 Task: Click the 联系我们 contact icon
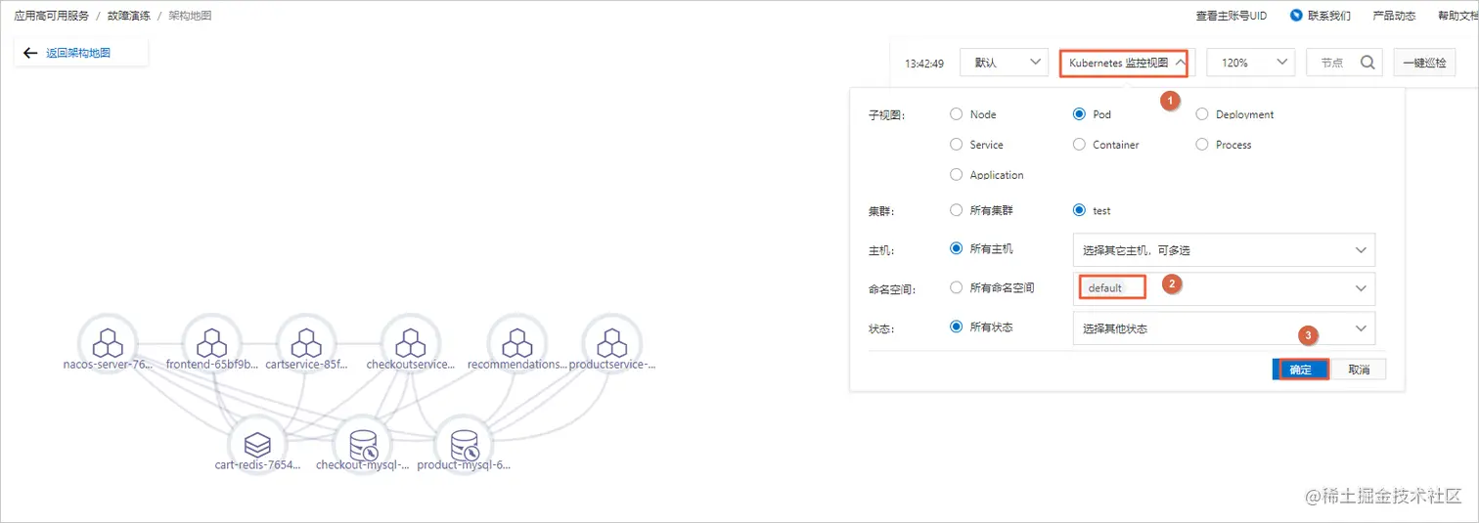point(1296,16)
